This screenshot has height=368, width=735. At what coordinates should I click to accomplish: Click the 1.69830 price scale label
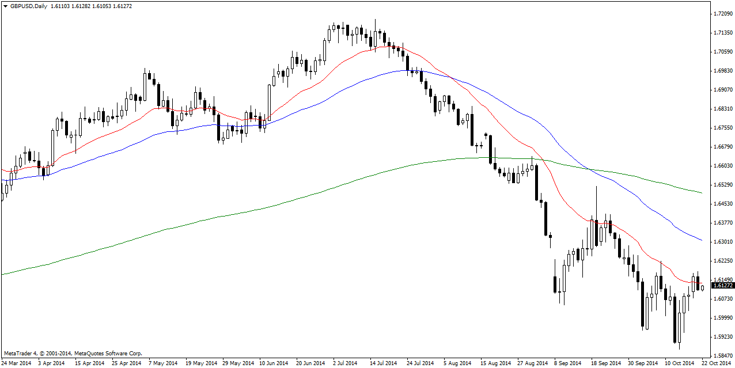pos(722,70)
